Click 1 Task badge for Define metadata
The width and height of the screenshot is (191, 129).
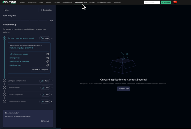pos(45,88)
